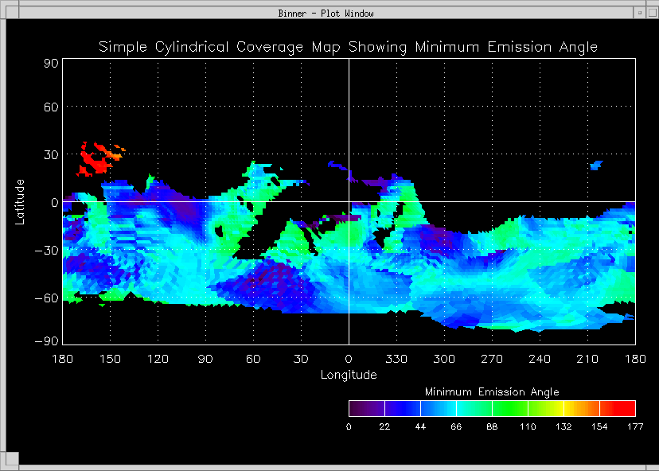Click the orange 132–154 color bar segment

(x=581, y=408)
